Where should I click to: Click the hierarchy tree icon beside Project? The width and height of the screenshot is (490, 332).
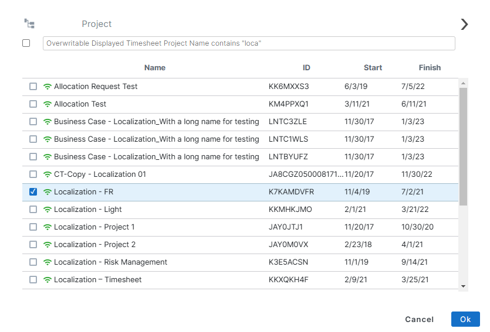click(29, 24)
